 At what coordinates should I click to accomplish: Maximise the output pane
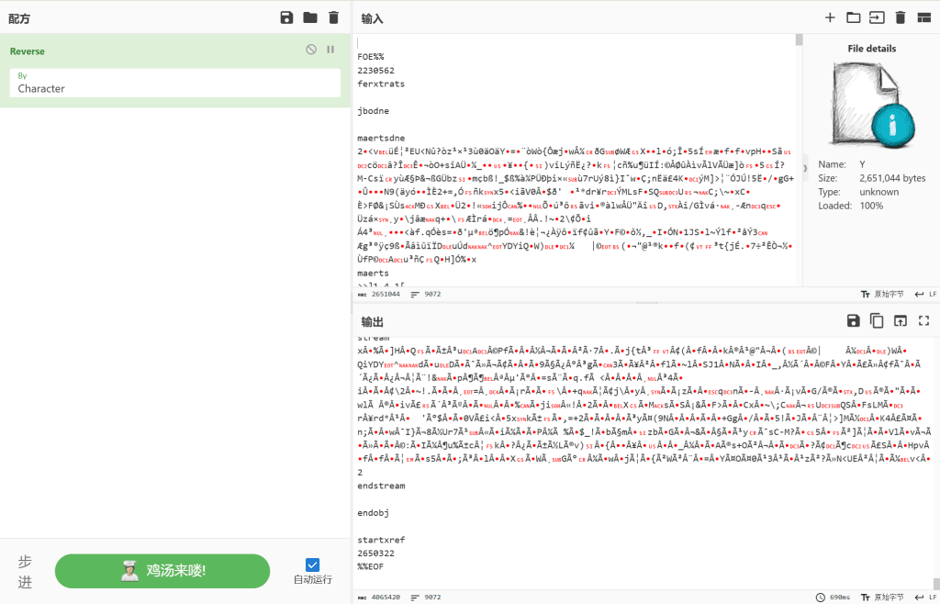click(x=923, y=320)
